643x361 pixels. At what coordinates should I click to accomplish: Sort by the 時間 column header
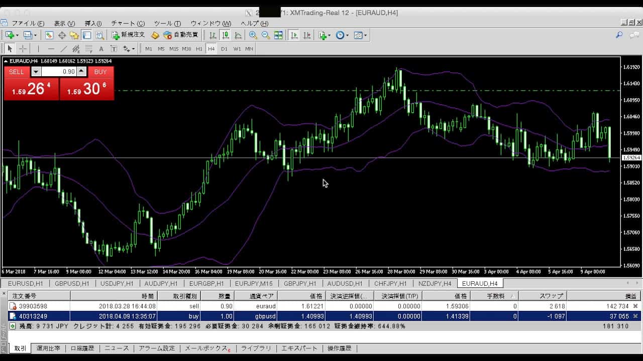[x=114, y=296]
